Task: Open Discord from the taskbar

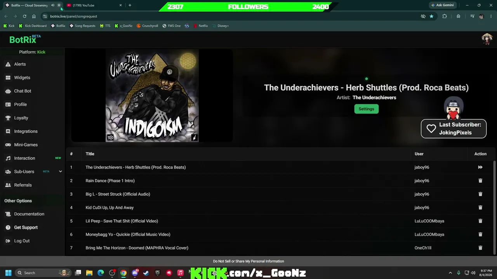Action: 135,273
